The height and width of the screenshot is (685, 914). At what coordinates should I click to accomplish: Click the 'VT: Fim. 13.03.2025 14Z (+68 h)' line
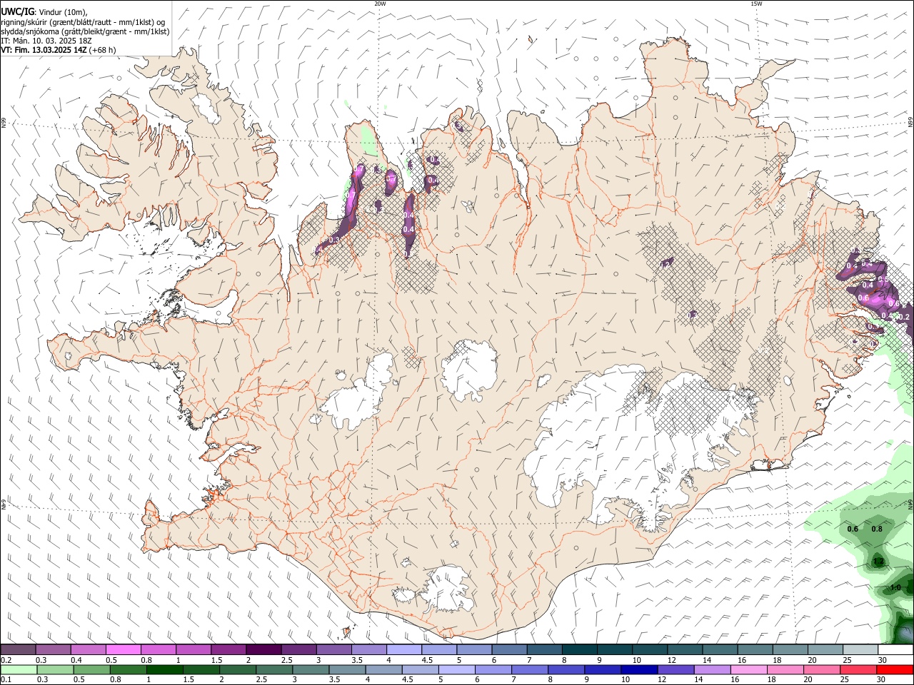58,50
